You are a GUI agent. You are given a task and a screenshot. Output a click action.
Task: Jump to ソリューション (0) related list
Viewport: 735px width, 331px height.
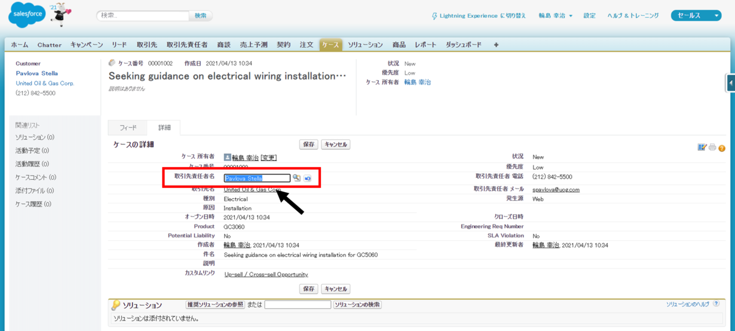[x=35, y=137]
